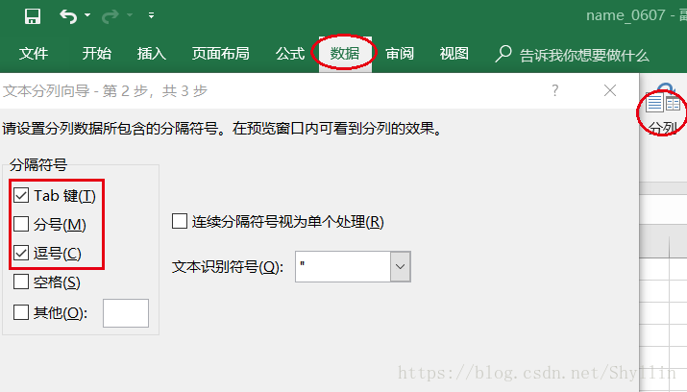Click the dialog help question mark

coord(554,90)
